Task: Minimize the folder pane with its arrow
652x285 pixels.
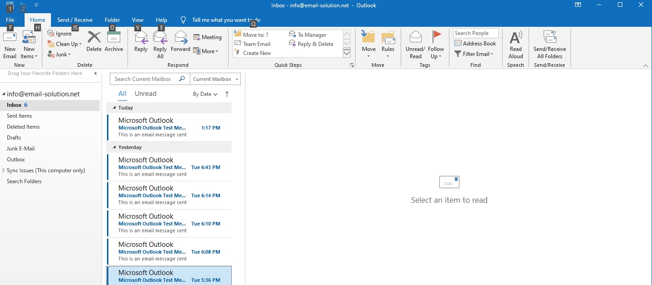Action: pyautogui.click(x=96, y=73)
